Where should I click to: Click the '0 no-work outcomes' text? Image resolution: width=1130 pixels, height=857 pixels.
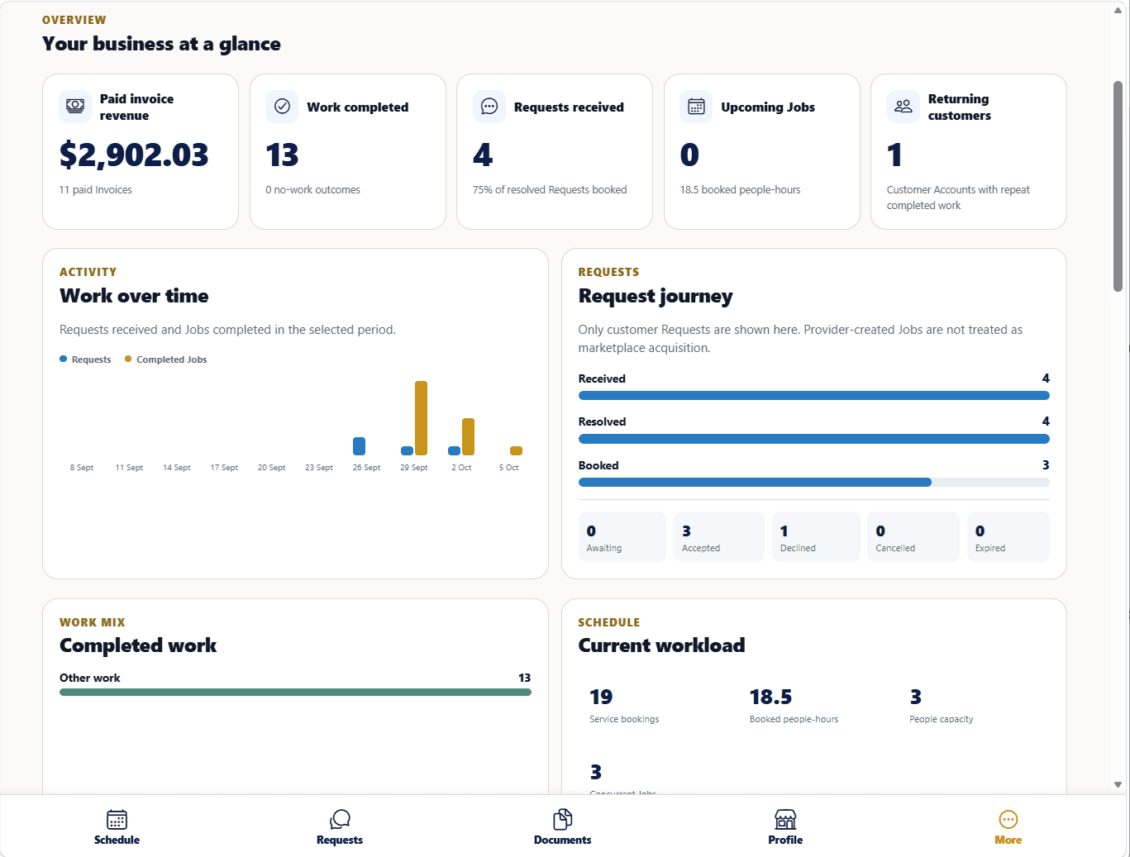[313, 190]
